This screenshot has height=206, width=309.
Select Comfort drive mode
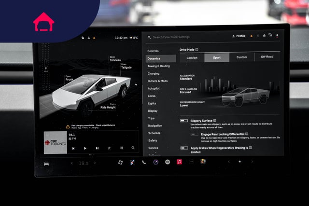(192, 58)
